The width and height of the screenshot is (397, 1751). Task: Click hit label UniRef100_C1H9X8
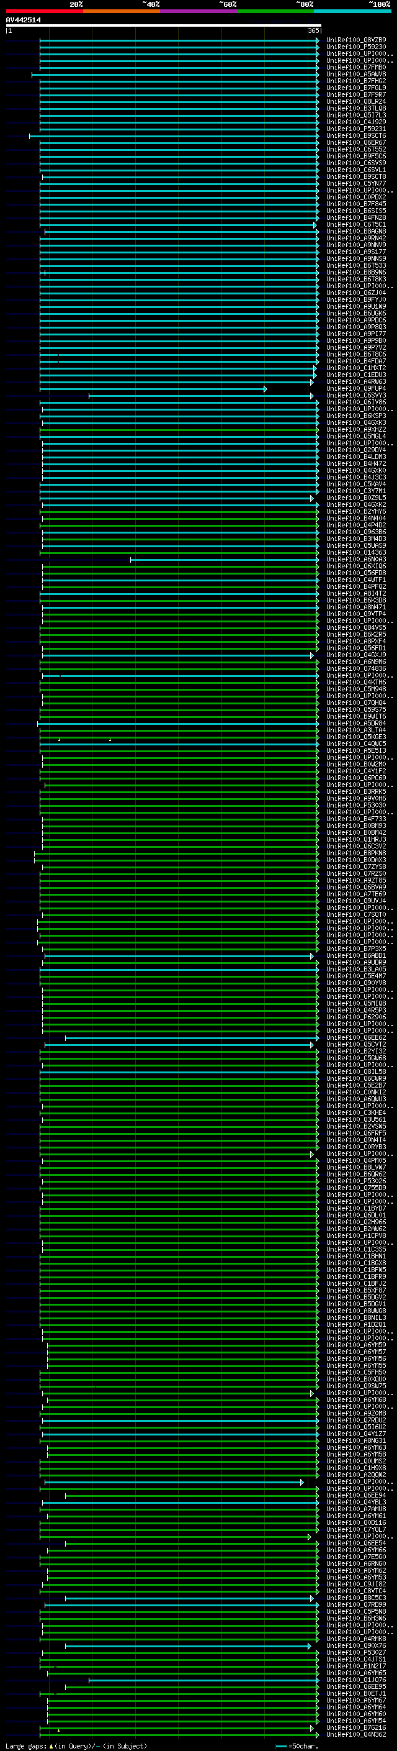click(x=356, y=1468)
